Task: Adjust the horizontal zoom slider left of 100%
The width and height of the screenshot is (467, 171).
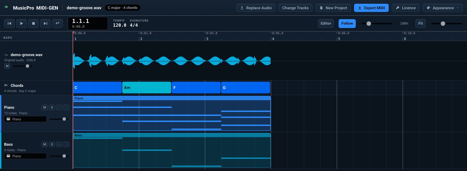Action: pyautogui.click(x=377, y=24)
